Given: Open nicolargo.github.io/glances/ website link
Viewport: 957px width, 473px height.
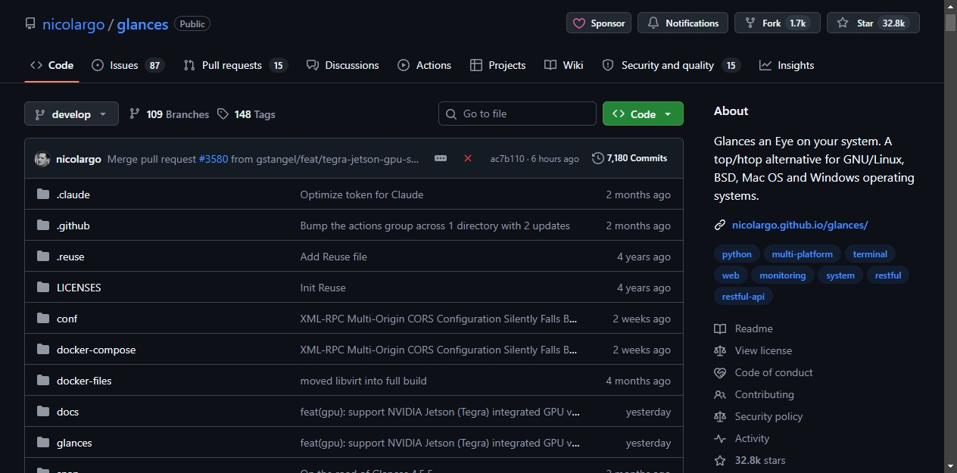Looking at the screenshot, I should (x=800, y=225).
